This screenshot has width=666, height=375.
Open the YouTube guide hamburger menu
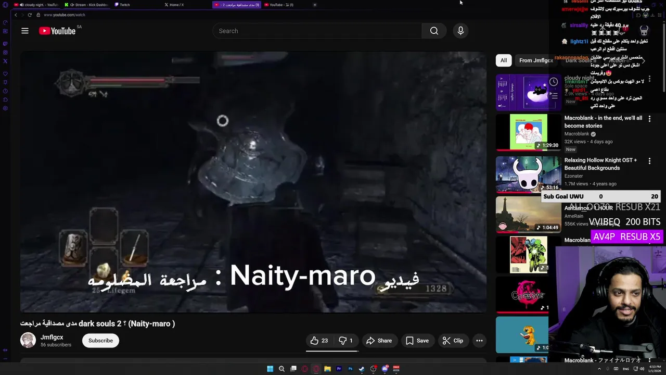[x=25, y=31]
